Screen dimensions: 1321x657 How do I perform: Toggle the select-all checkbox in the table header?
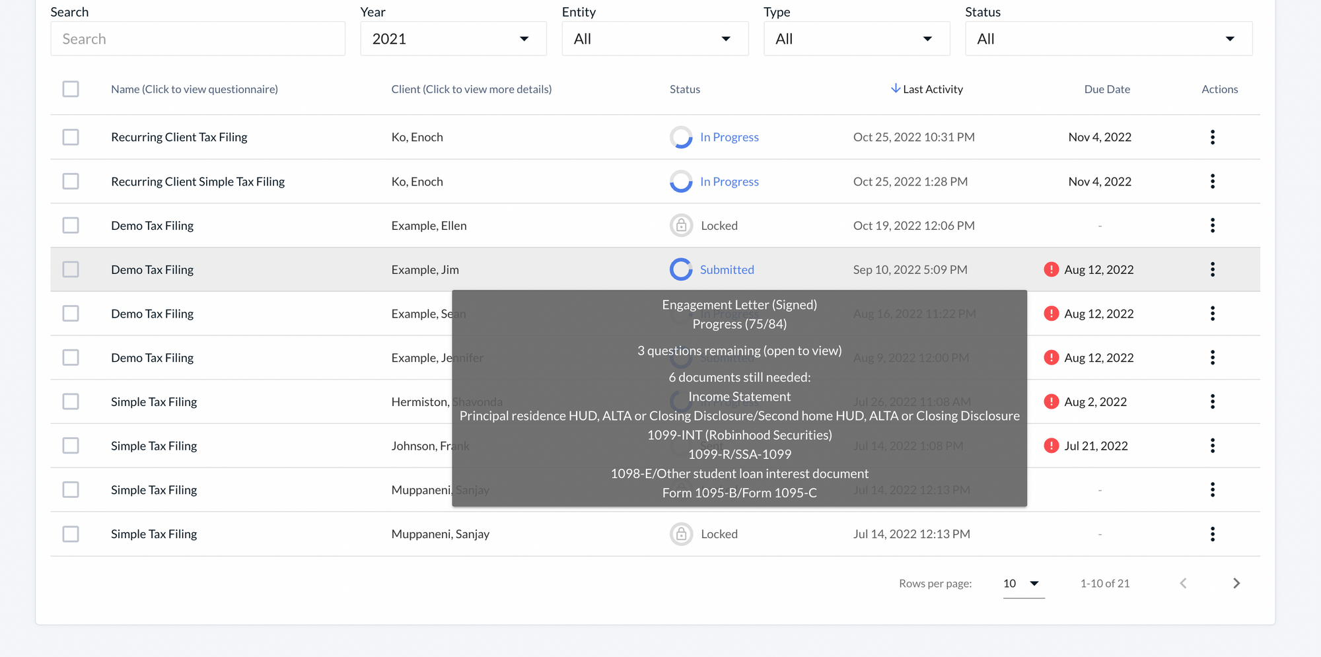pos(71,88)
